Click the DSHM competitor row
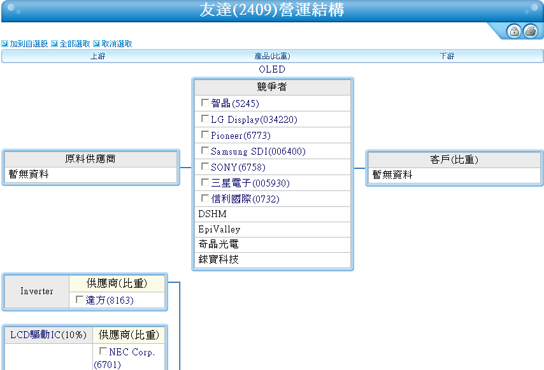This screenshot has width=544, height=370. click(273, 215)
